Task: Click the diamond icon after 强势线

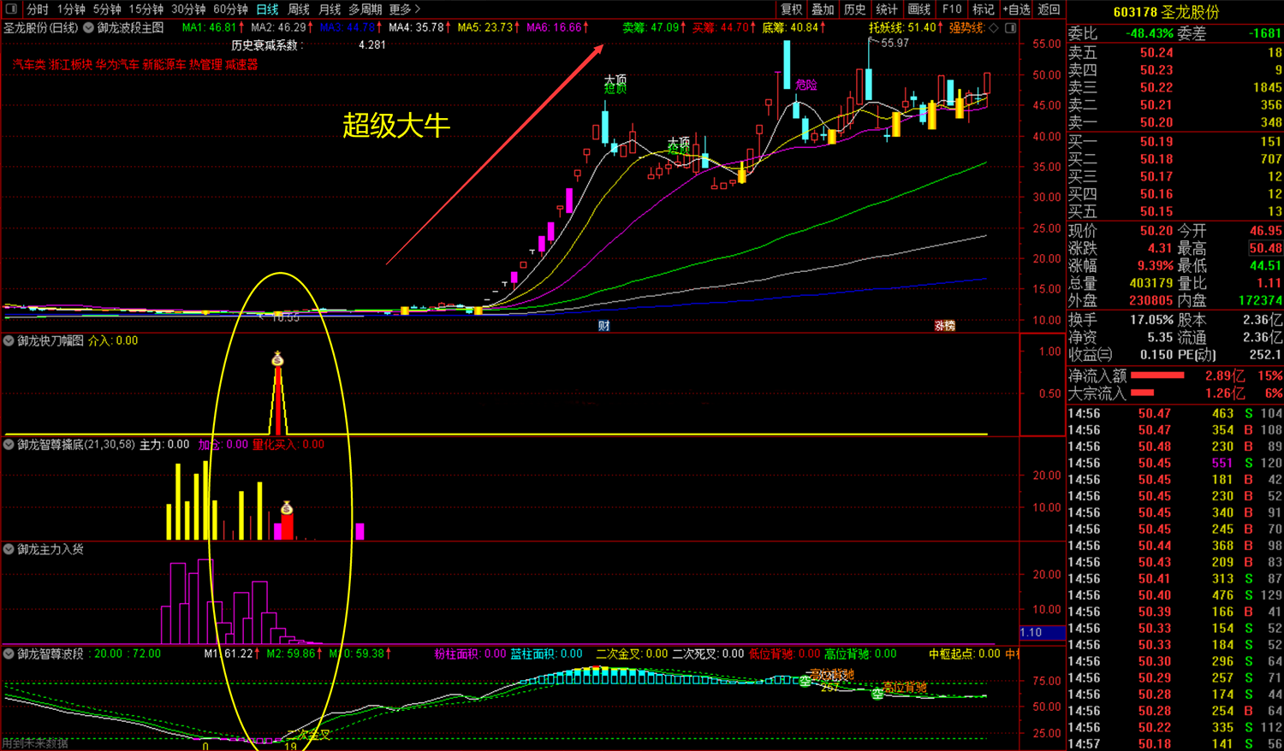Action: pos(994,28)
